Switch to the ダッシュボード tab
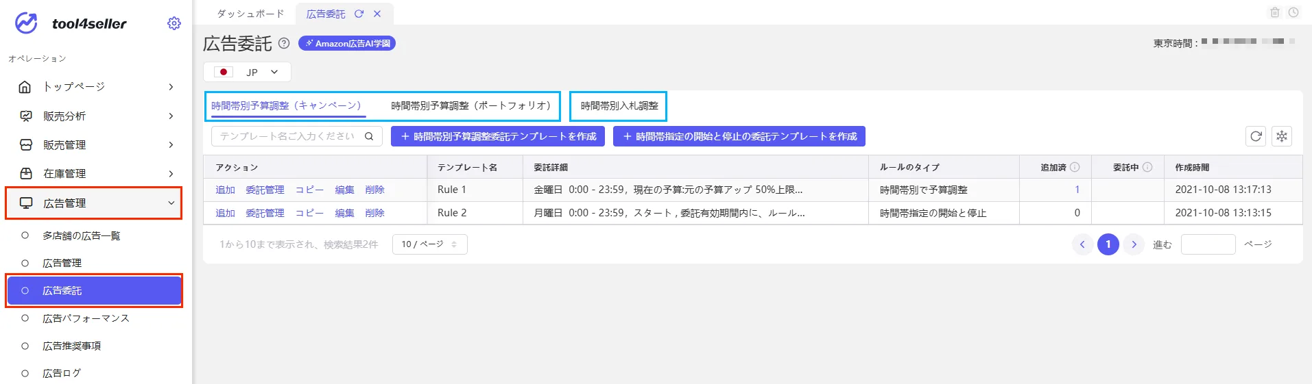 point(250,14)
